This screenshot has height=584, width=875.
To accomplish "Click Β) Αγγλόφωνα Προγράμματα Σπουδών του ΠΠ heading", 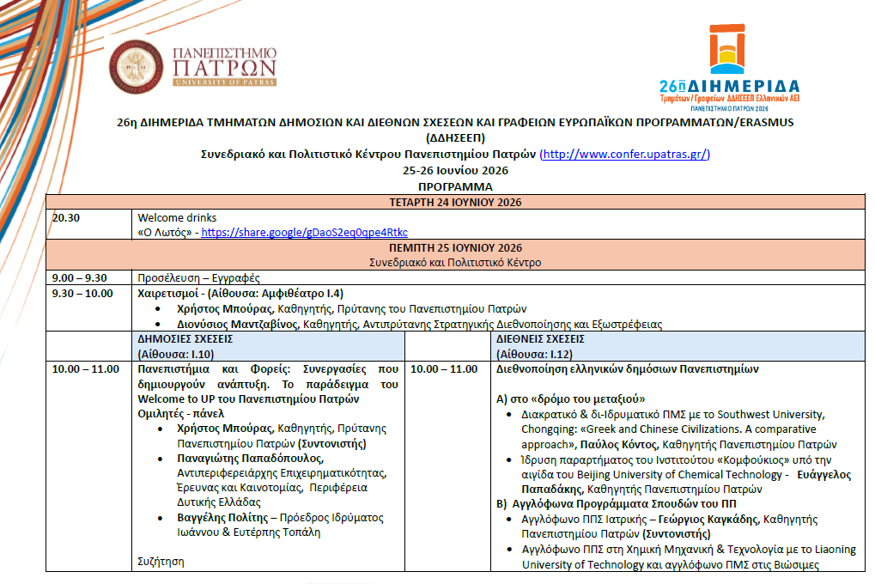I will (x=616, y=503).
